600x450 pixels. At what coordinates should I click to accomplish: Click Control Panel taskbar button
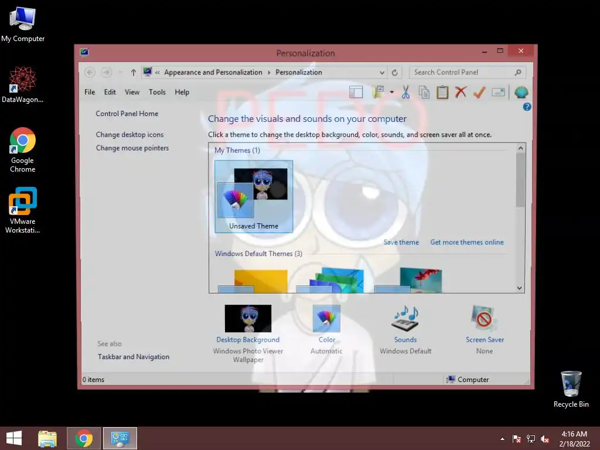[x=120, y=438]
